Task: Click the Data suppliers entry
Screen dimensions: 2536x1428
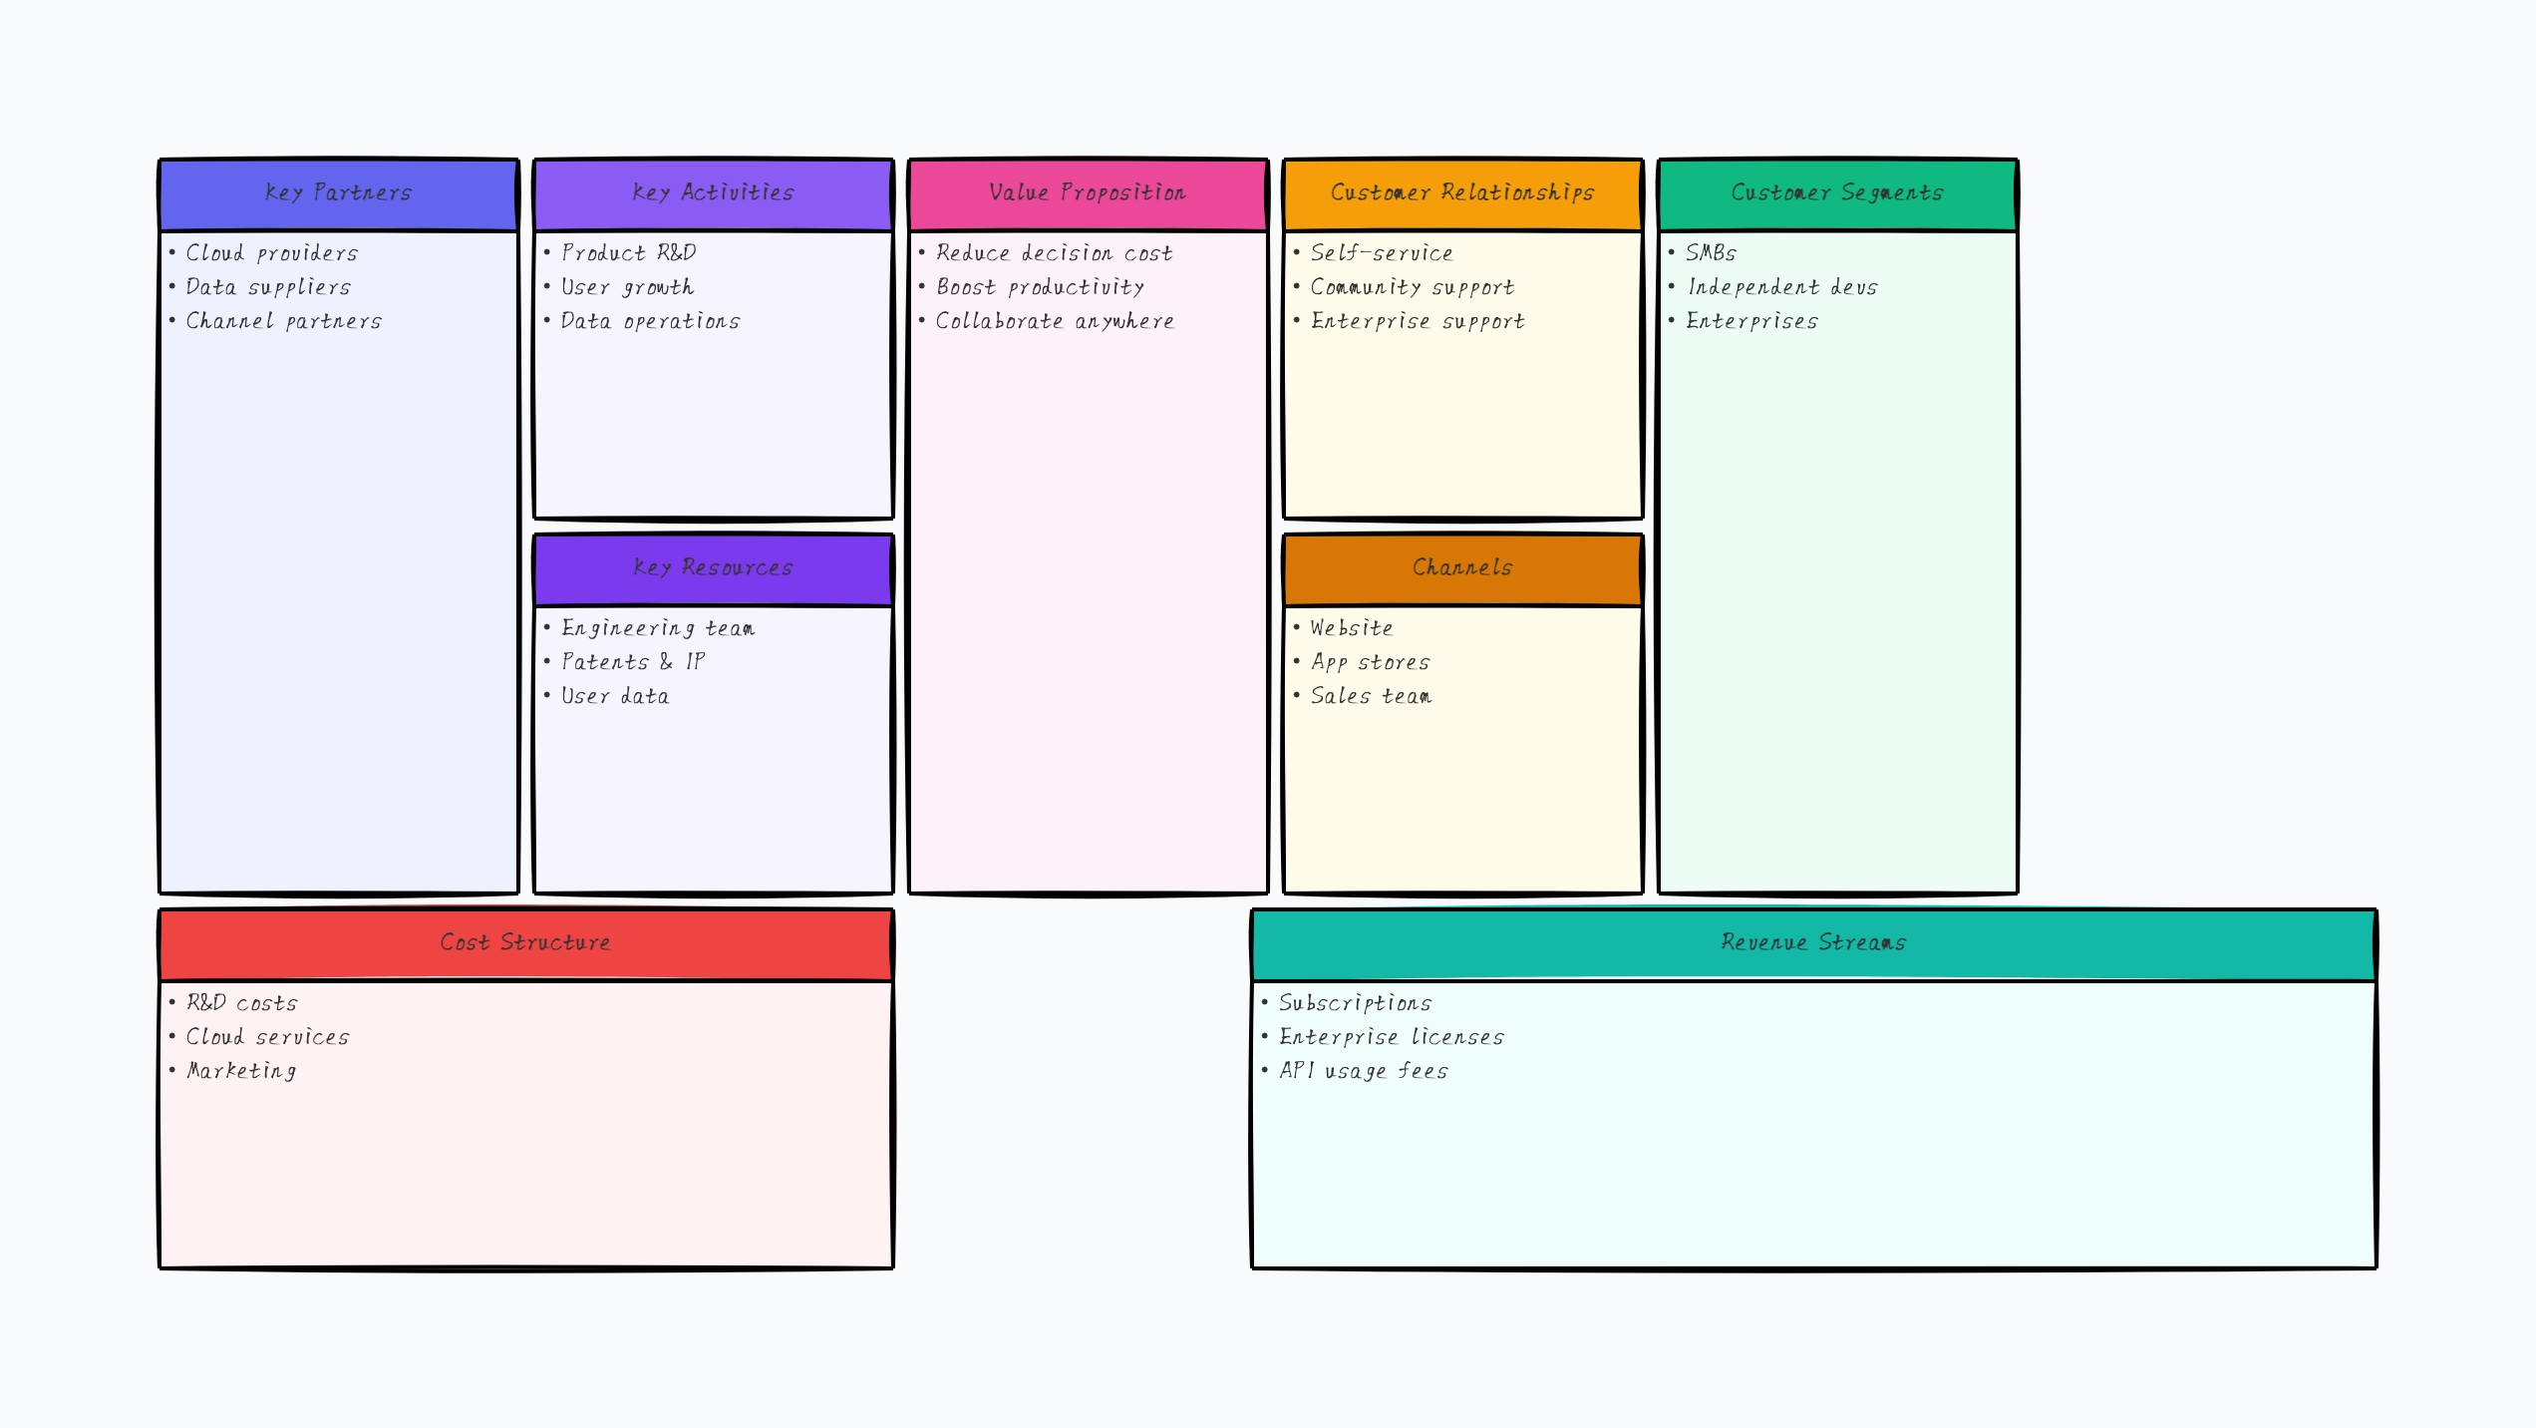Action: point(267,287)
